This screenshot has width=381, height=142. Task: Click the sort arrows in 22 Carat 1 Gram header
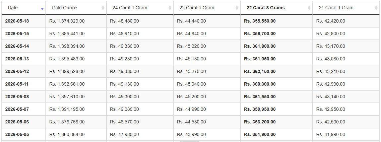pyautogui.click(x=237, y=8)
